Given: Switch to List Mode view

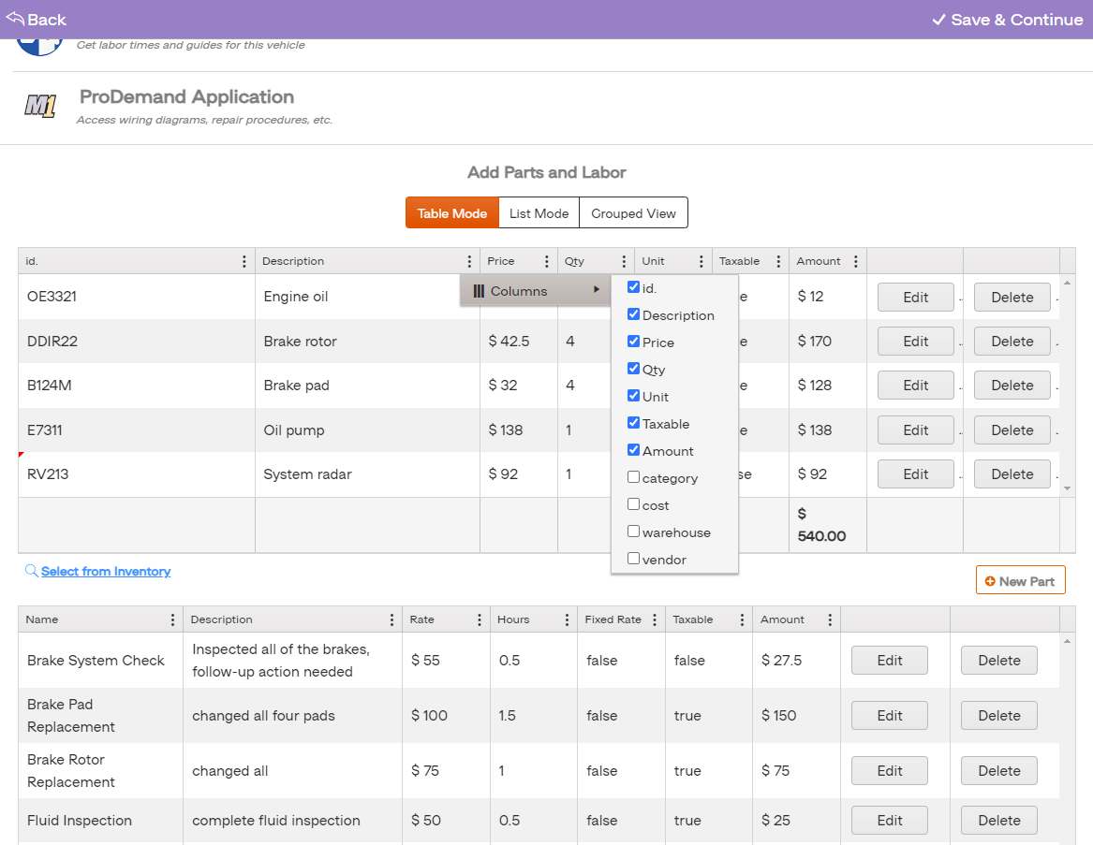Looking at the screenshot, I should click(x=539, y=213).
